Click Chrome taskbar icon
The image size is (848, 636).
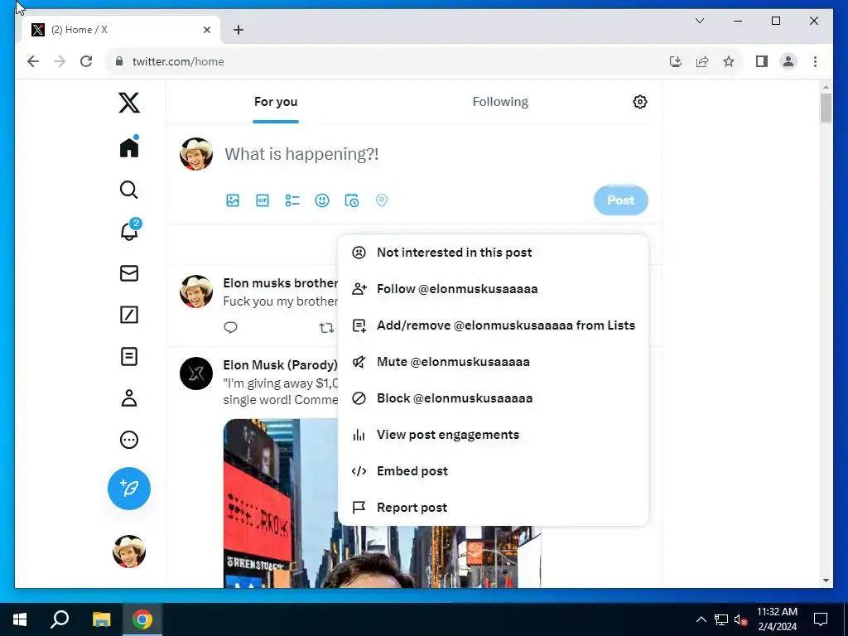[142, 619]
